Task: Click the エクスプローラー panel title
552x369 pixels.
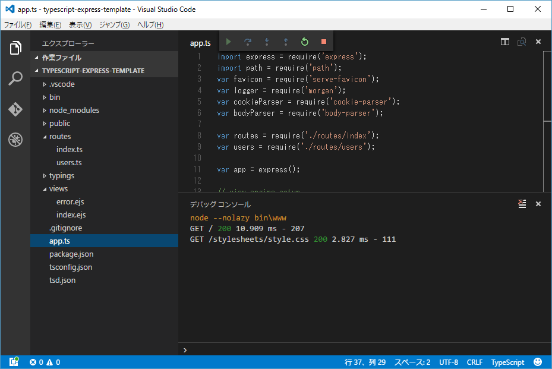Action: coord(68,43)
